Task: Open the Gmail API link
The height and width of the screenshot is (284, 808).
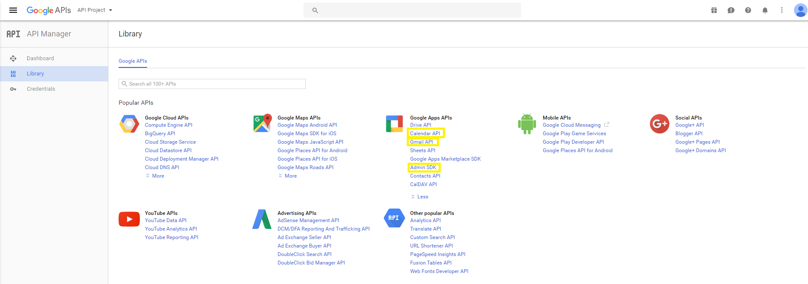Action: pyautogui.click(x=421, y=142)
